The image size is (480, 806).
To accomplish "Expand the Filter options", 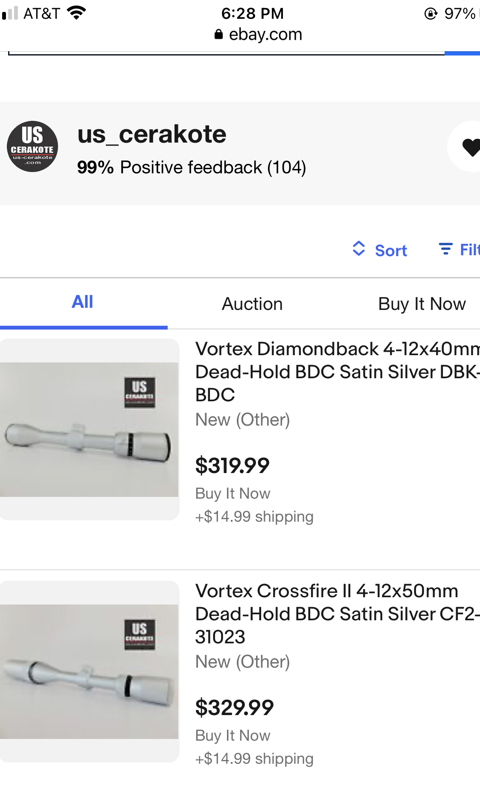I will 459,249.
